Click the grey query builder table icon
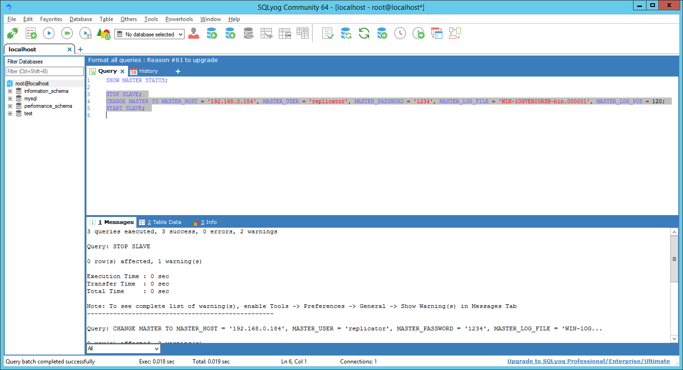The image size is (683, 370). (285, 34)
